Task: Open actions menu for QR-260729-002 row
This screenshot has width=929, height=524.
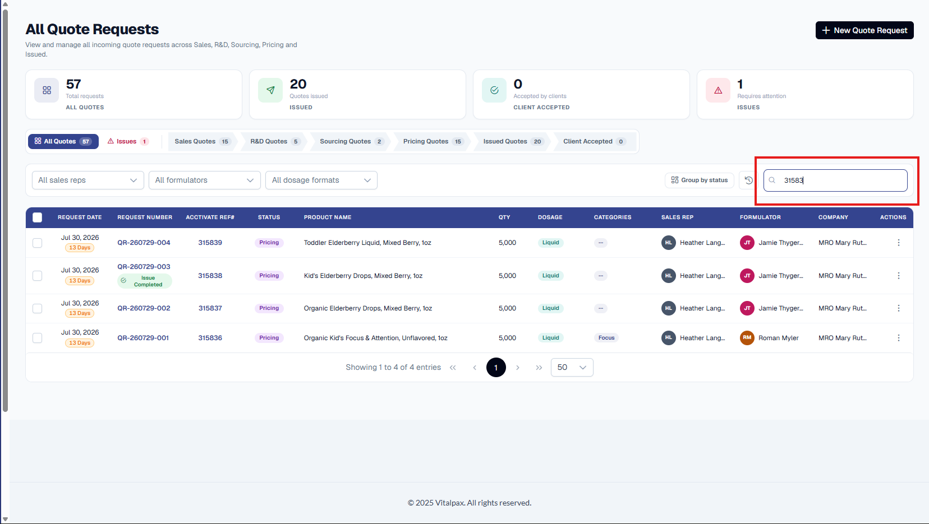Action: (899, 308)
